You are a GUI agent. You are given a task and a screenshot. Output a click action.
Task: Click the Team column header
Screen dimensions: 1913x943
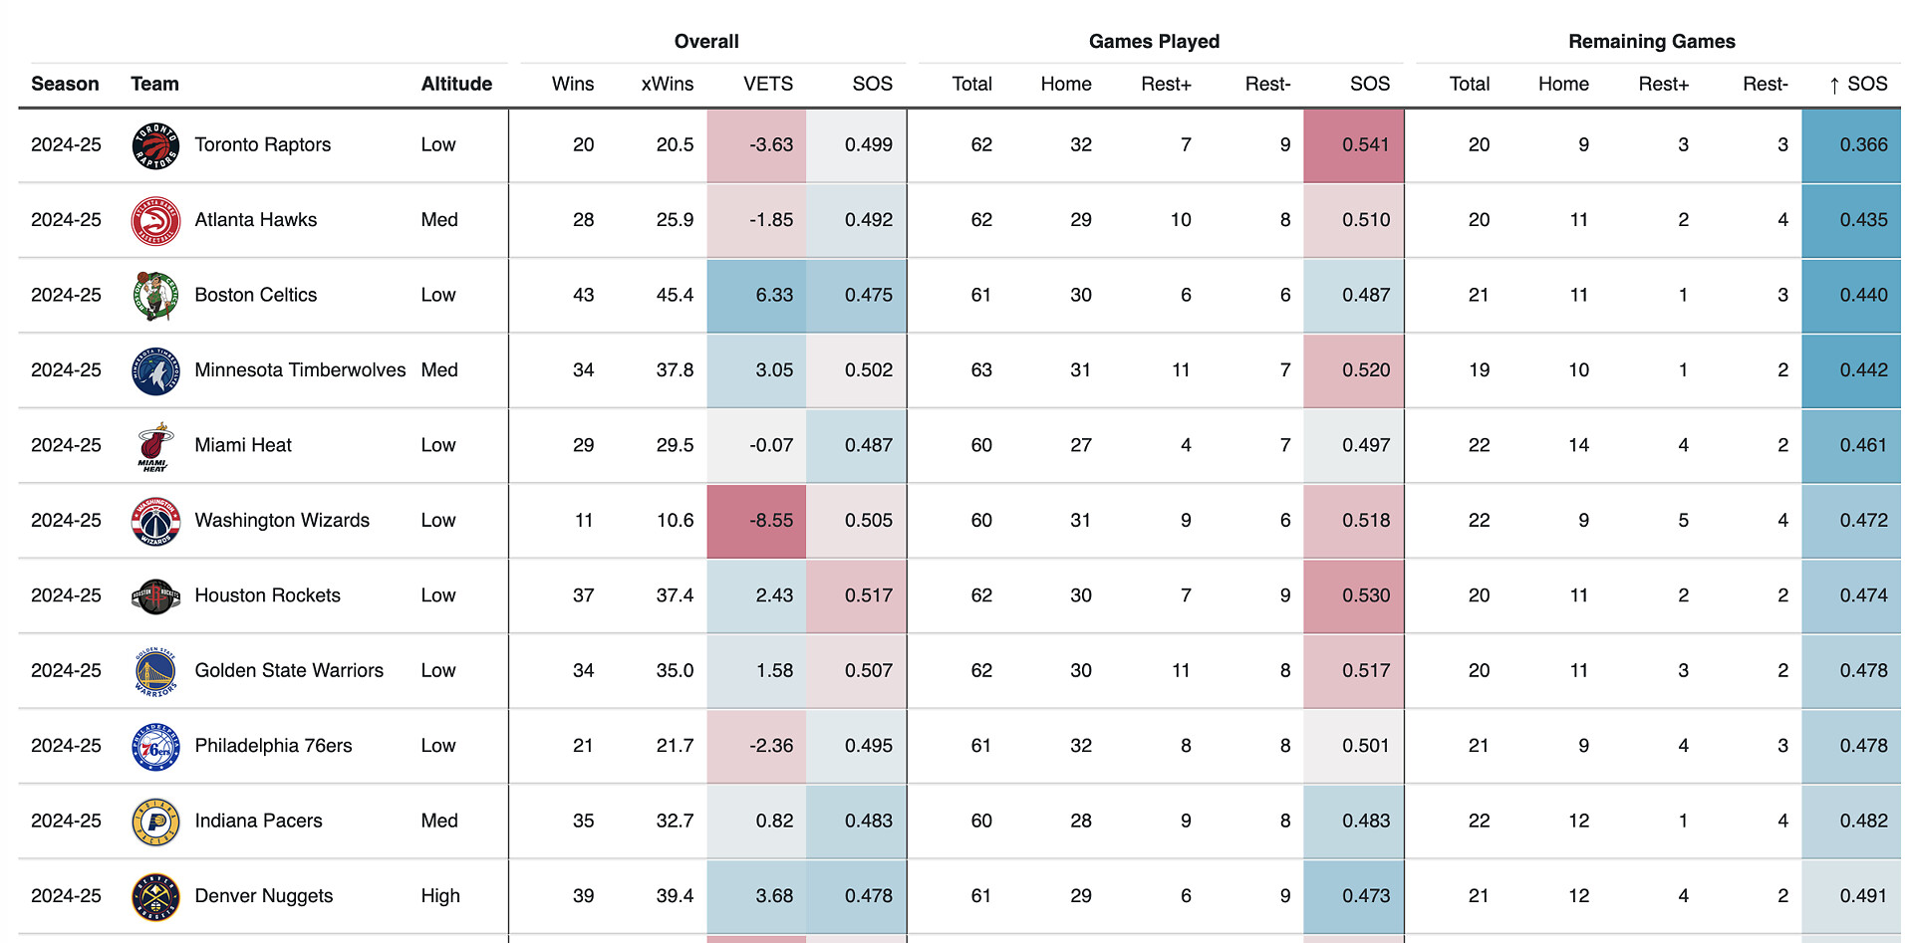[x=154, y=84]
